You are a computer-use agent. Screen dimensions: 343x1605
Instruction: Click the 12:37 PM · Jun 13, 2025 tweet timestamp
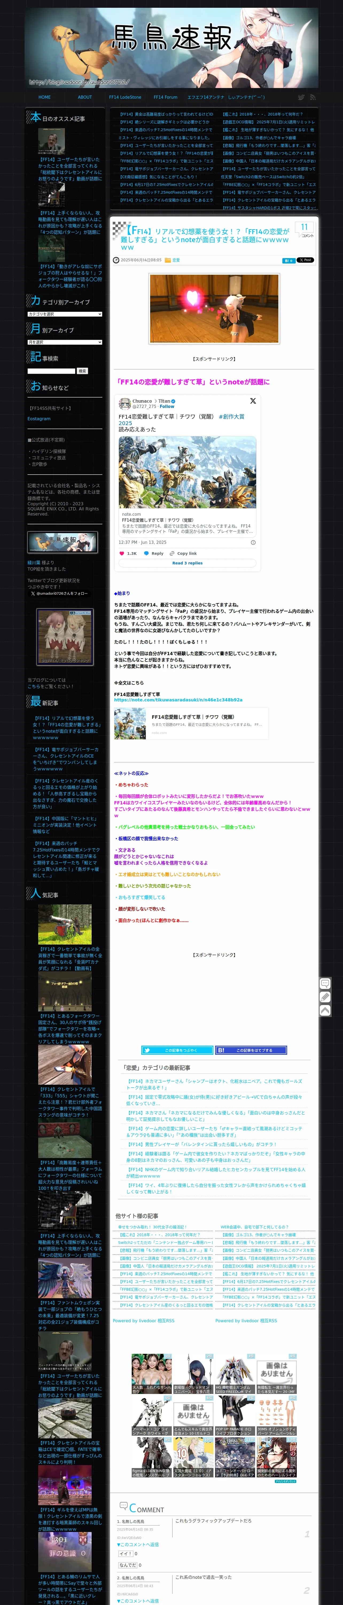(143, 542)
